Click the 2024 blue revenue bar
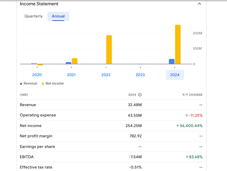227x171 pixels. pyautogui.click(x=171, y=61)
